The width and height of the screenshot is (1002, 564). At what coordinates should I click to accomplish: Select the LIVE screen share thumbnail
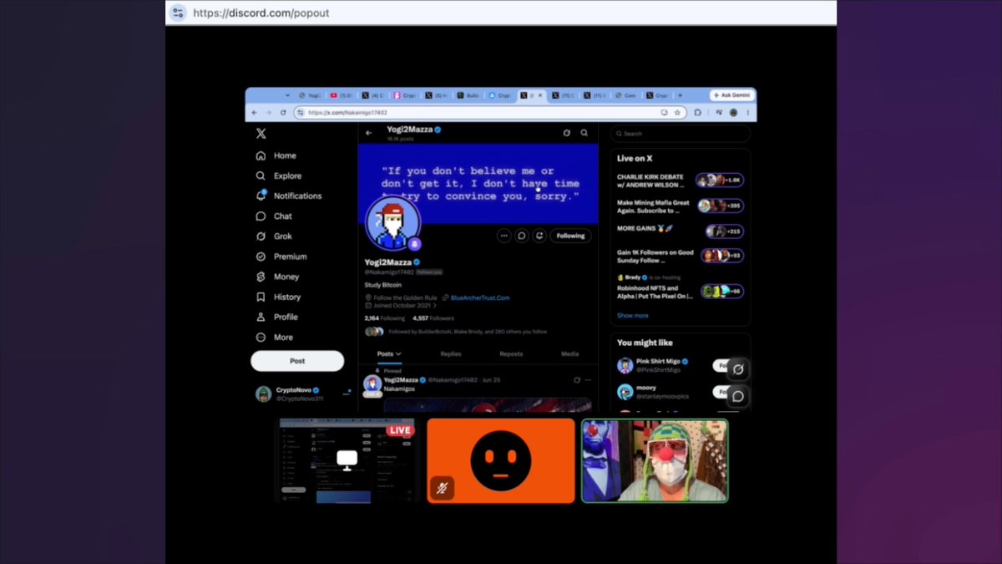point(347,460)
